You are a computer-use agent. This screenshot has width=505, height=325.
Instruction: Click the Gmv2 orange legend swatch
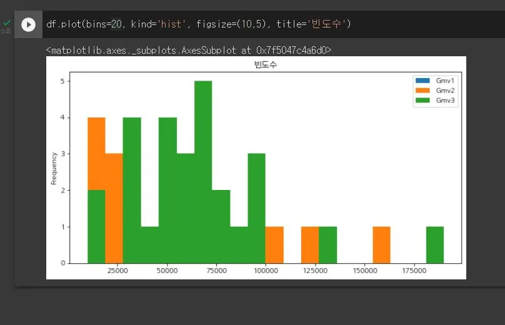point(422,91)
